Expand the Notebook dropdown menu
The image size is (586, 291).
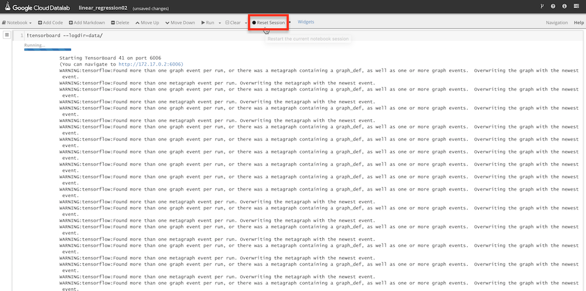pos(18,23)
